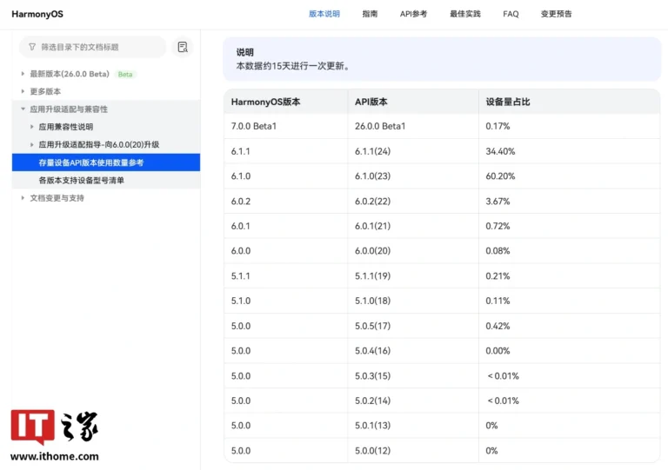
Task: Open 最新版本(26.0.0 Beta) sidebar entry
Action: (70, 74)
